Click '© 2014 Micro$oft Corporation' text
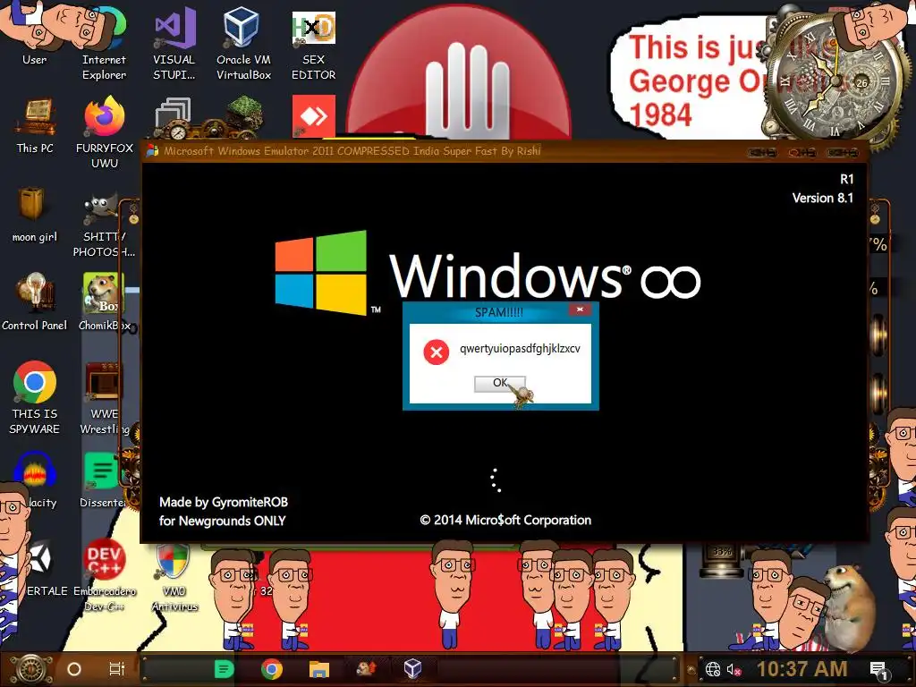 coord(505,520)
